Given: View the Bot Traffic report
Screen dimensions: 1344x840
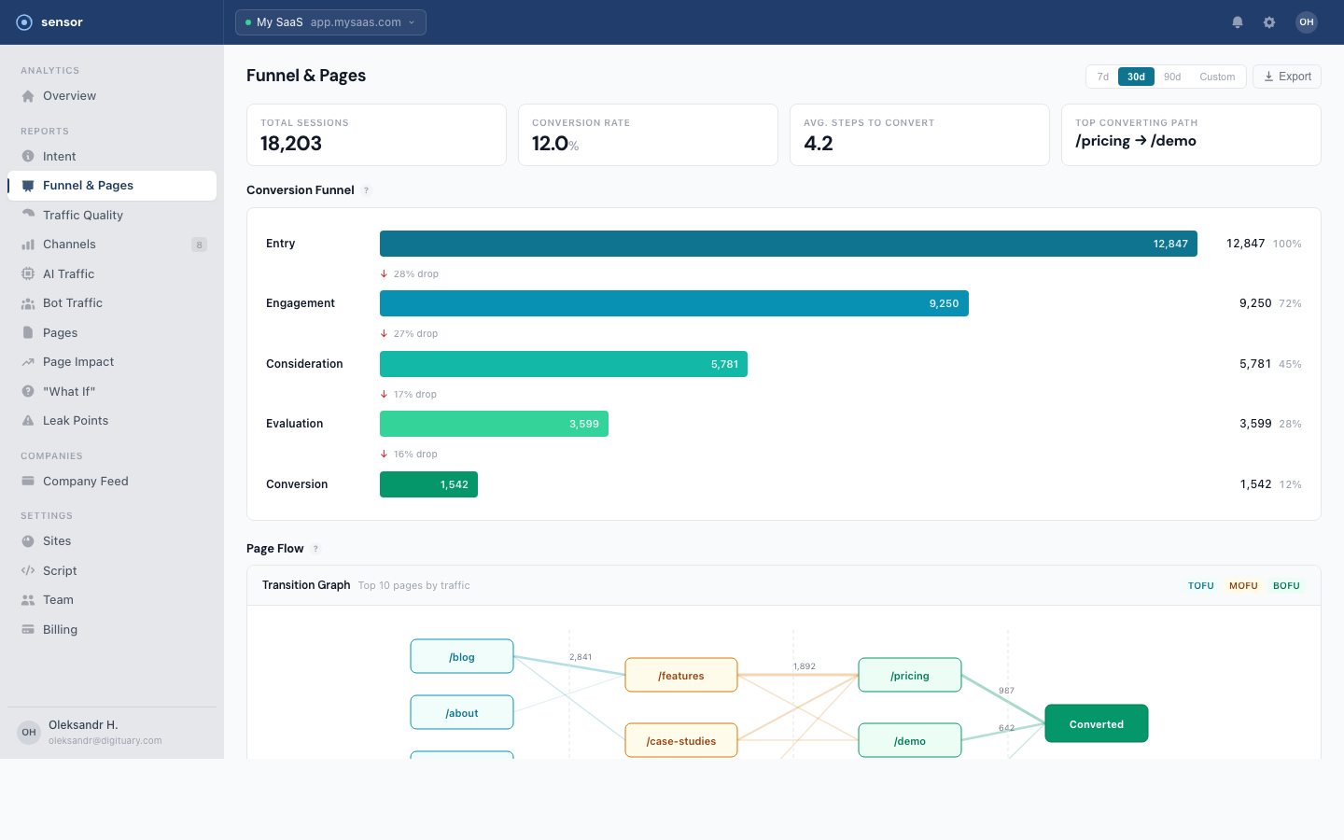Looking at the screenshot, I should tap(72, 302).
